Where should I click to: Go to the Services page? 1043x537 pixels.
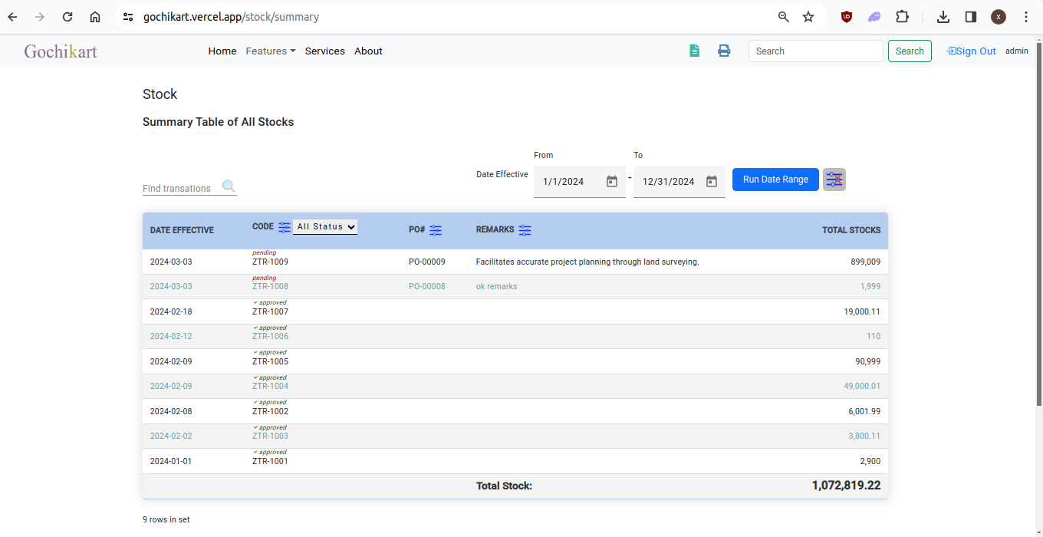[x=324, y=51]
